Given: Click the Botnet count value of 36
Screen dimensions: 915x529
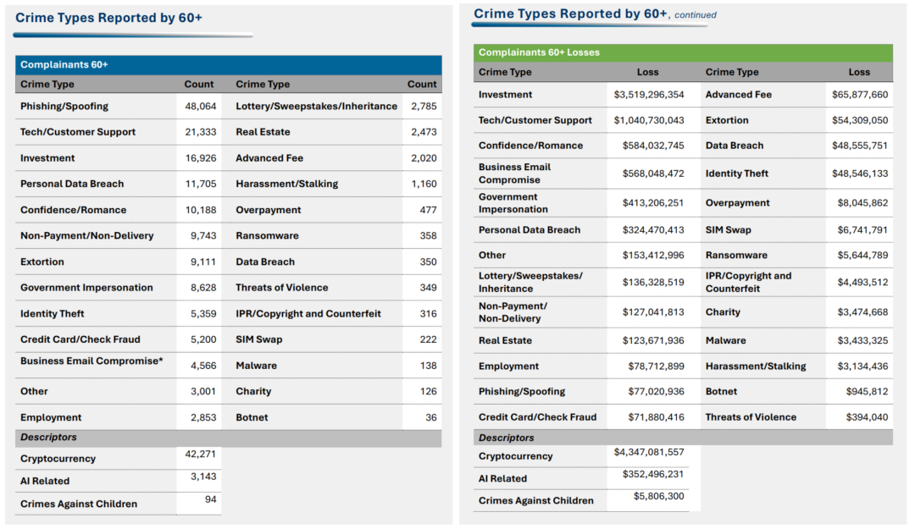Looking at the screenshot, I should (x=431, y=417).
